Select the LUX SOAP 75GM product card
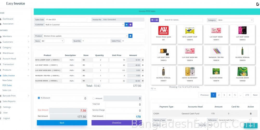The width and height of the screenshot is (260, 130). (x=164, y=55)
